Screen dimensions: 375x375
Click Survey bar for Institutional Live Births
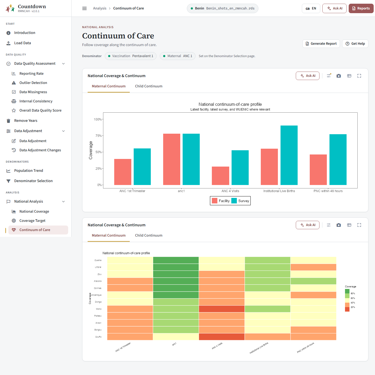click(289, 155)
